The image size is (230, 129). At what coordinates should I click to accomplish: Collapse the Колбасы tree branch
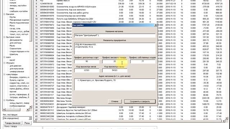tap(4, 100)
